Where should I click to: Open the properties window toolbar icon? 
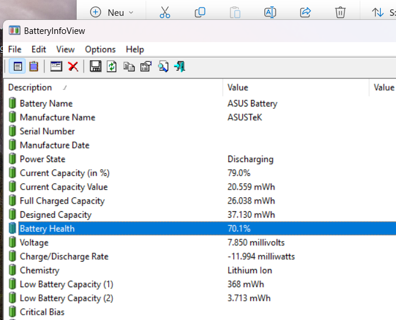coord(56,67)
